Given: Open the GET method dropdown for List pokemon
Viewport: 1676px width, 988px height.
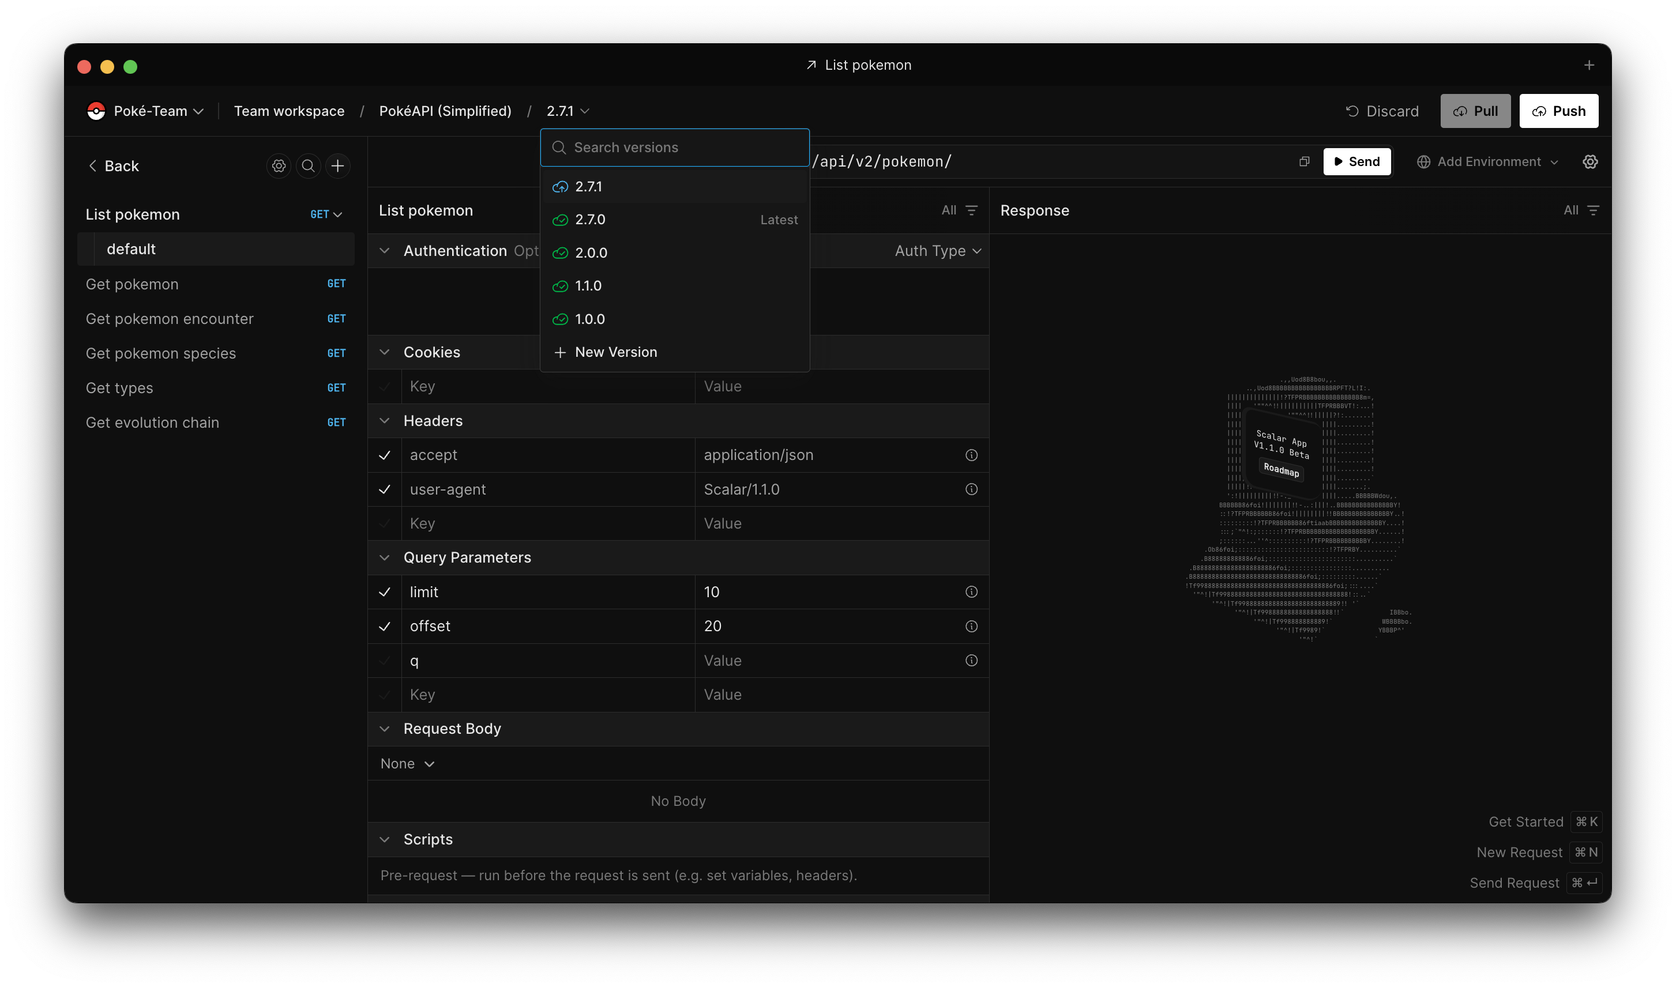Looking at the screenshot, I should 326,214.
